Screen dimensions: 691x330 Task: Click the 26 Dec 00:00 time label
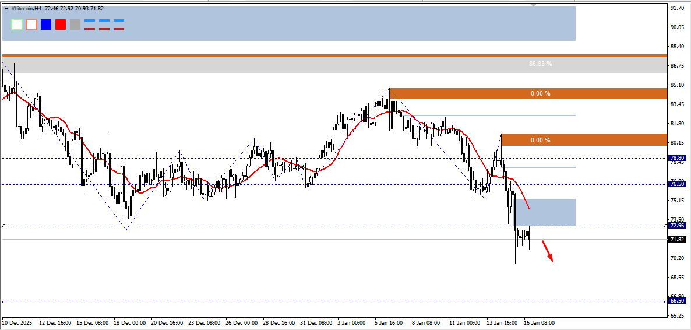pos(242,323)
